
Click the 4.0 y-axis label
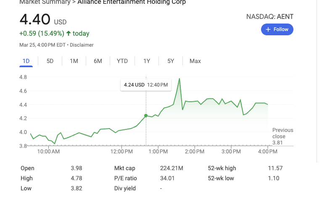point(23,132)
